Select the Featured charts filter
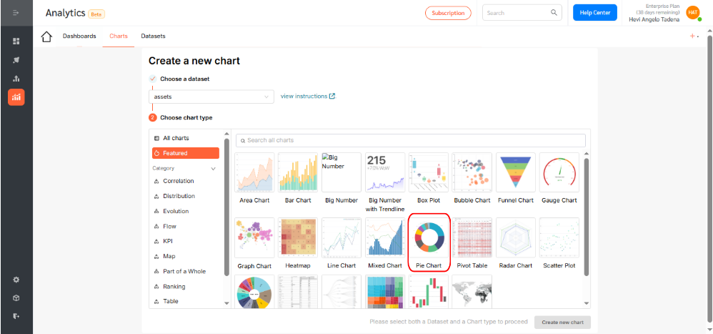This screenshot has height=334, width=713. 186,153
